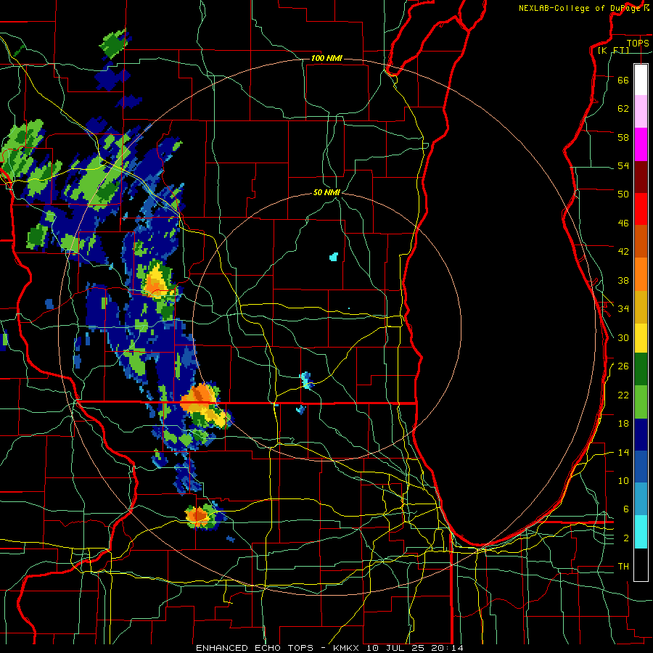
Task: Select the dark green legend swatch
Action: (641, 369)
